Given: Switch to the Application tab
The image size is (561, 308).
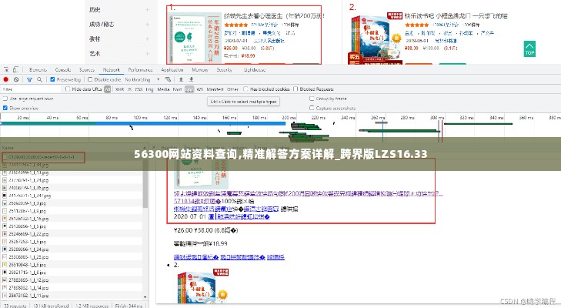Looking at the screenshot, I should click(x=172, y=70).
